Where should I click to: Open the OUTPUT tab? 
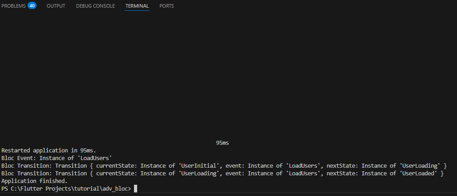coord(56,6)
